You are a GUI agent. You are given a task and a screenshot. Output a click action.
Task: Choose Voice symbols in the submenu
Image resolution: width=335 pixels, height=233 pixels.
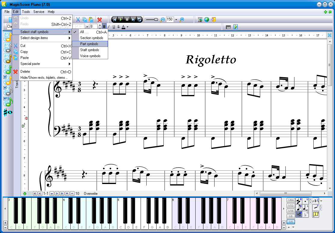pos(90,56)
